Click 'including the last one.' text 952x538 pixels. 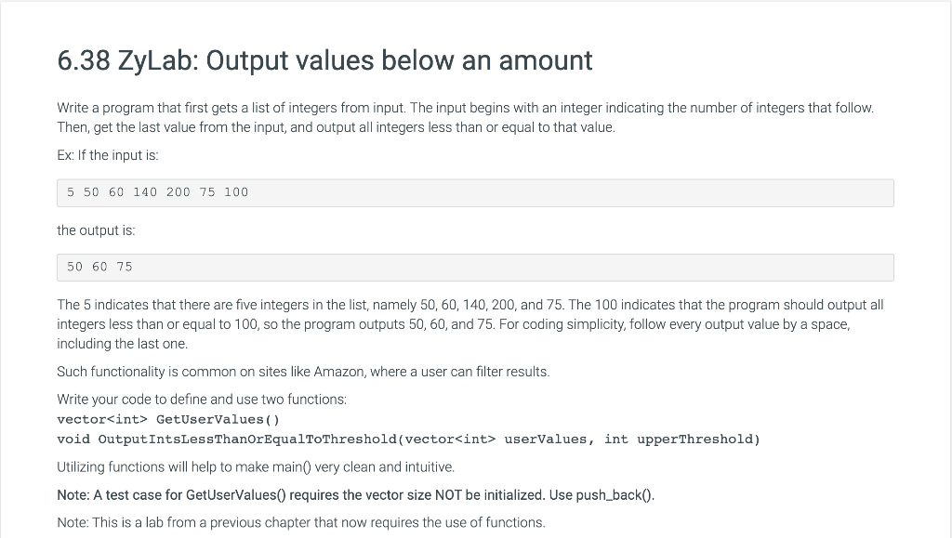(122, 344)
